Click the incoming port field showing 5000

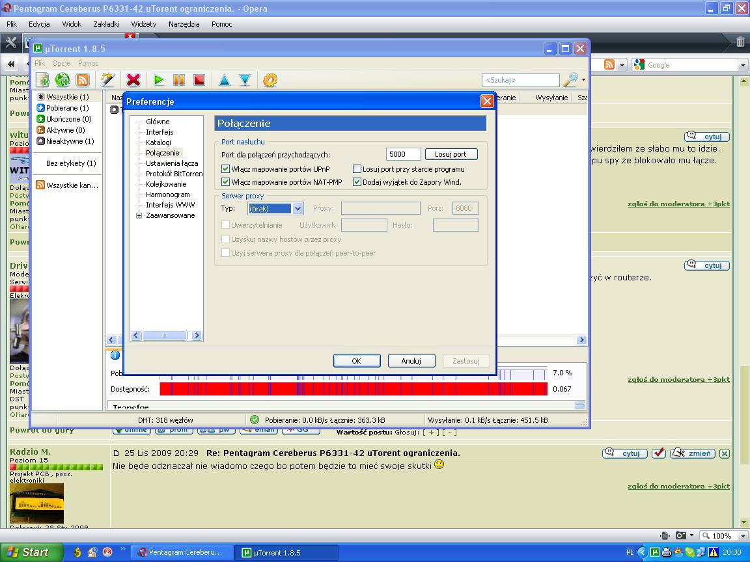click(404, 154)
